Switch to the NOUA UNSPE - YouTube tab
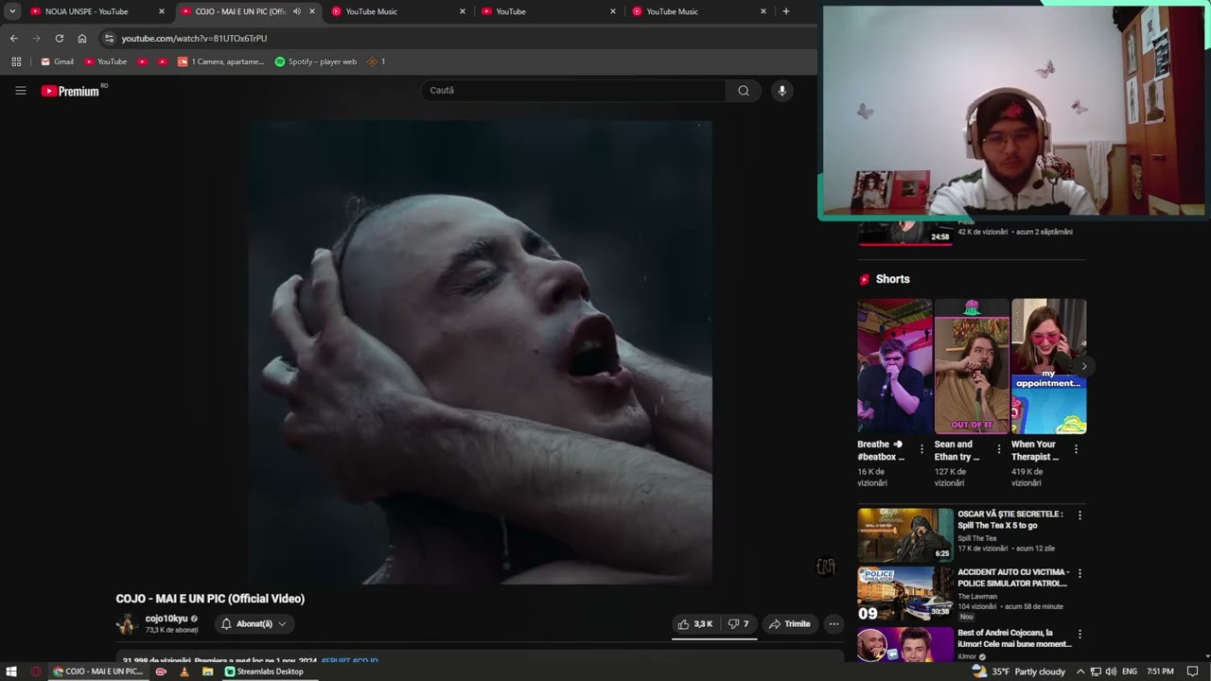 (x=86, y=11)
